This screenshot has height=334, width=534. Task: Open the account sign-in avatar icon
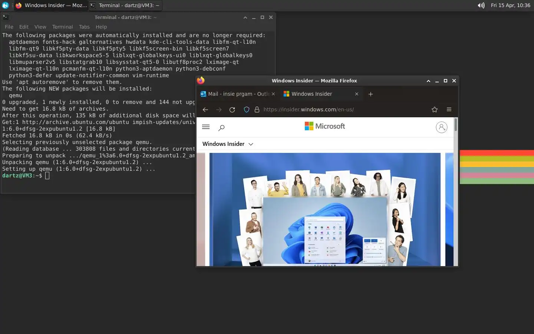441,127
